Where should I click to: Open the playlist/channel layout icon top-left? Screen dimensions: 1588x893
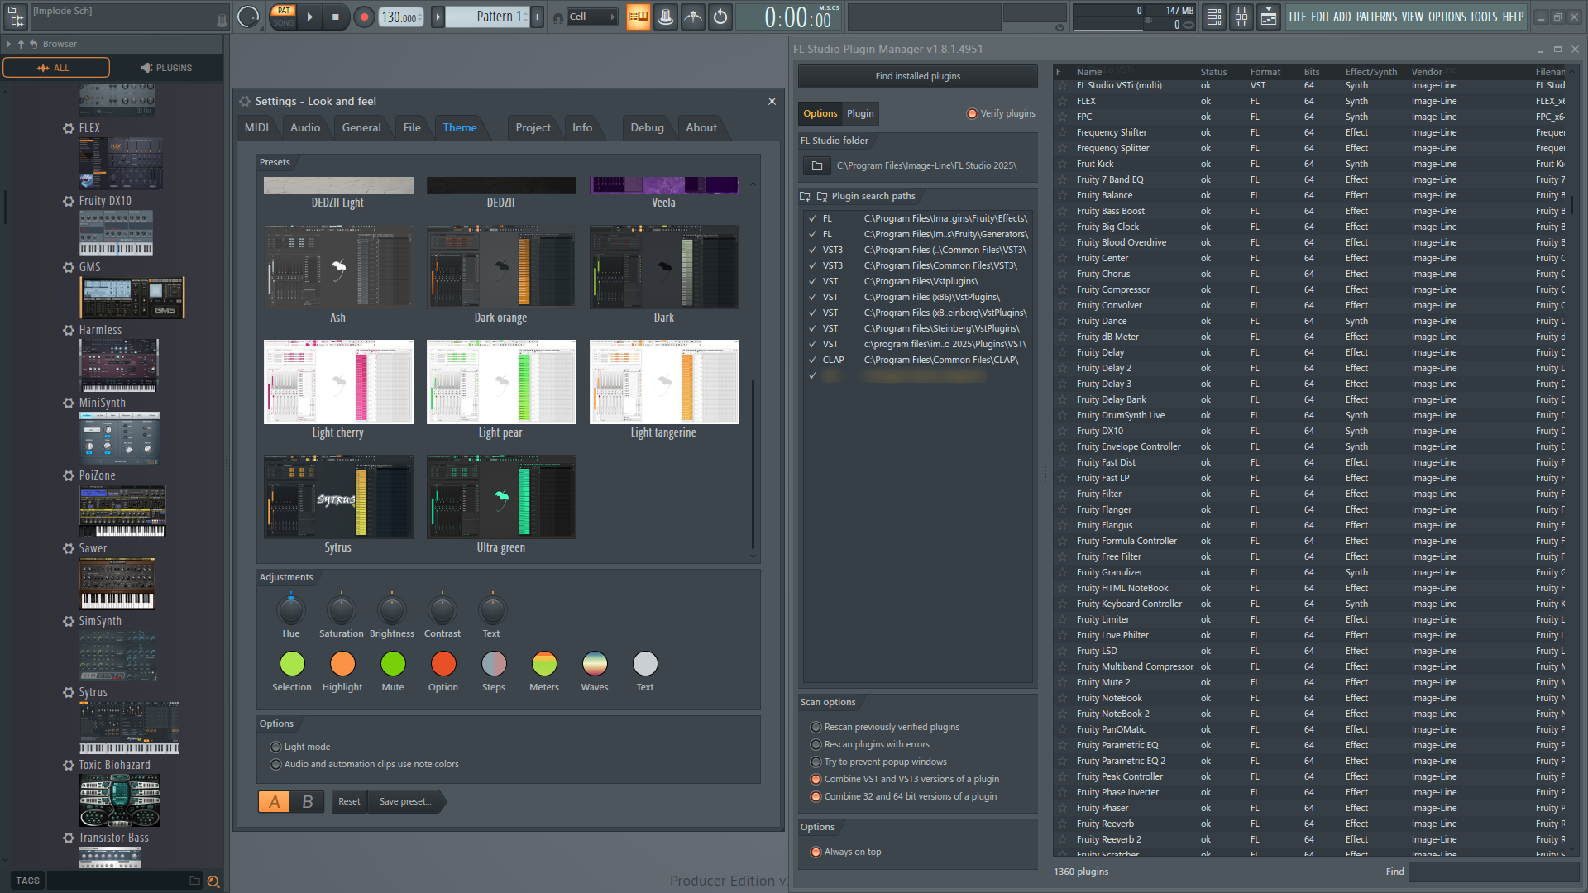(16, 17)
